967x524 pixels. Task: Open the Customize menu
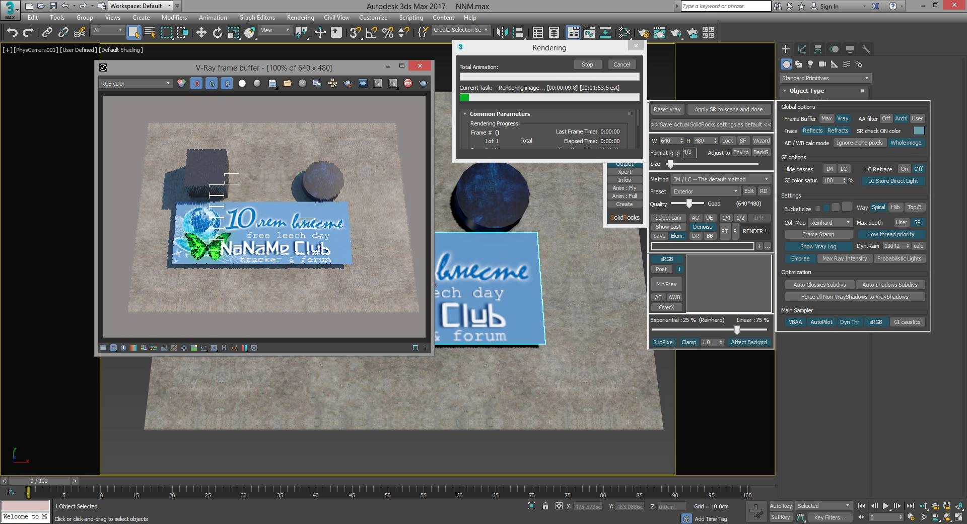pyautogui.click(x=373, y=17)
